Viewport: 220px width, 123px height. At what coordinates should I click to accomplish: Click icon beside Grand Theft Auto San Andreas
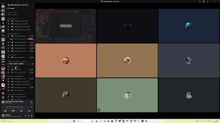pyautogui.click(x=32, y=102)
